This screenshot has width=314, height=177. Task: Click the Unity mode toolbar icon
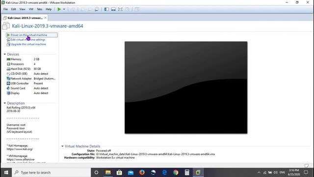pyautogui.click(x=127, y=9)
